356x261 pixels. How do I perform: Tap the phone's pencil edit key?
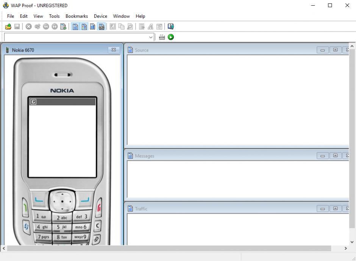pos(97,239)
